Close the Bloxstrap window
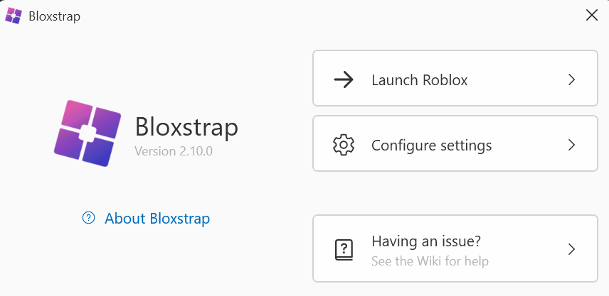 [591, 16]
